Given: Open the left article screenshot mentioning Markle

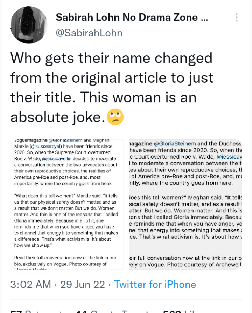Looking at the screenshot, I should click(66, 204).
